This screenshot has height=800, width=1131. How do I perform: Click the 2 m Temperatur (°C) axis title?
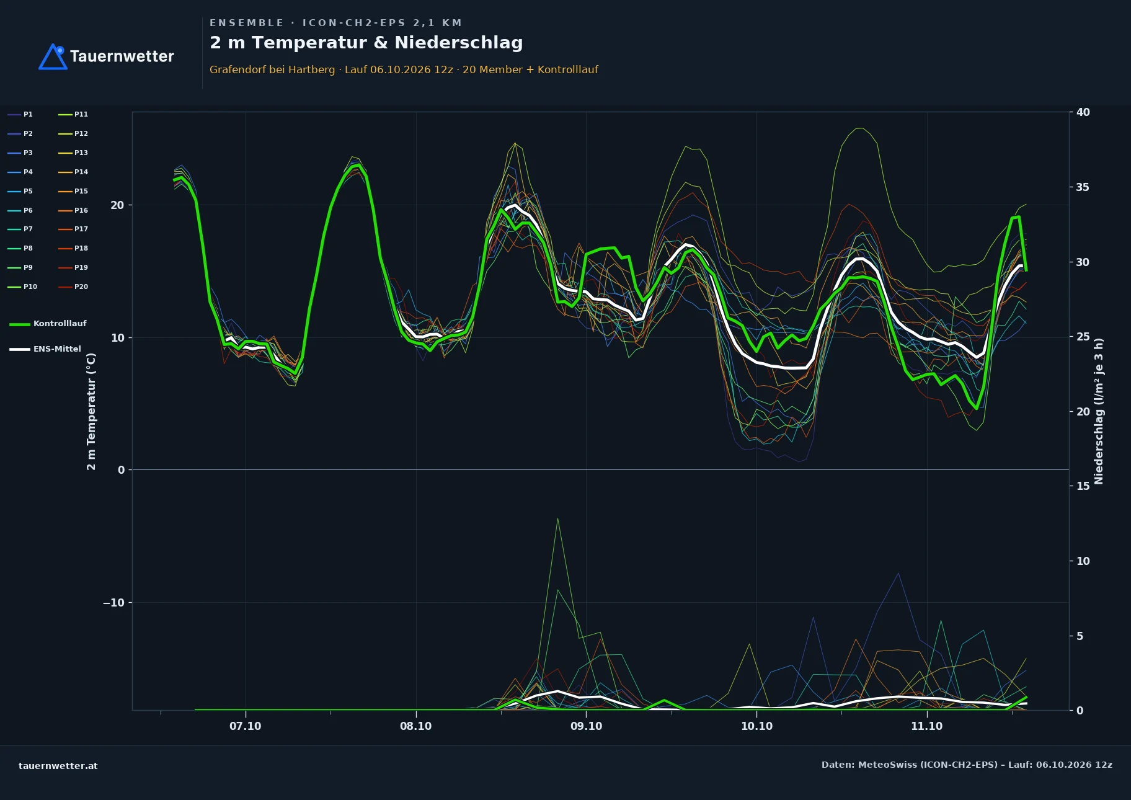point(91,412)
